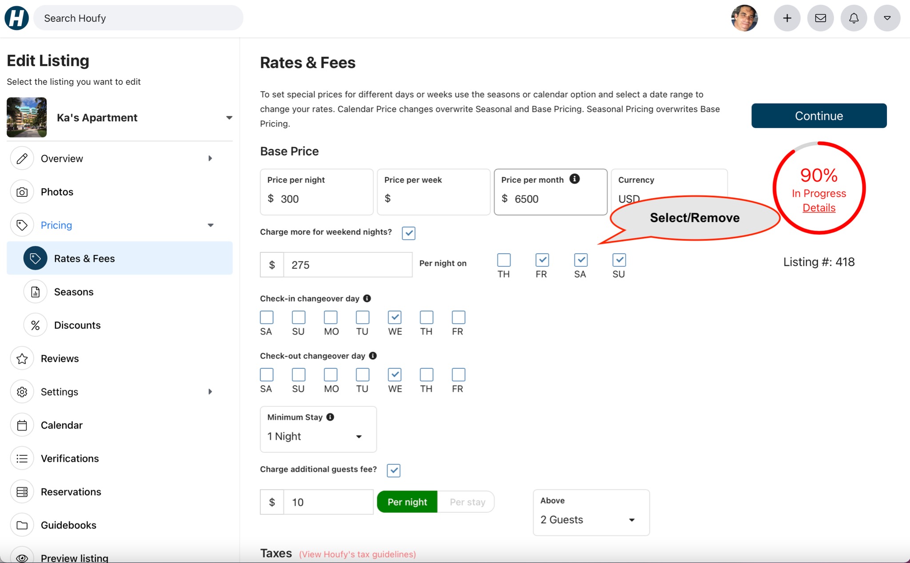Open the Seasons pricing section
The width and height of the screenshot is (910, 563).
click(x=74, y=292)
